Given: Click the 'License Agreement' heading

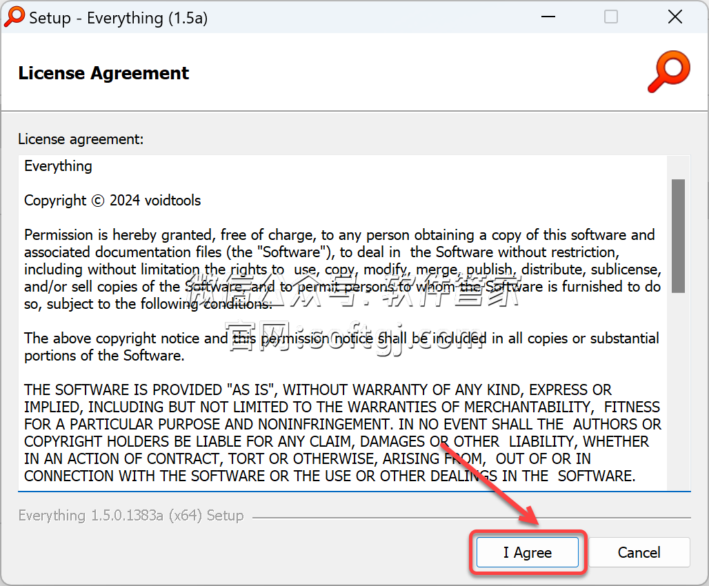Looking at the screenshot, I should [103, 73].
